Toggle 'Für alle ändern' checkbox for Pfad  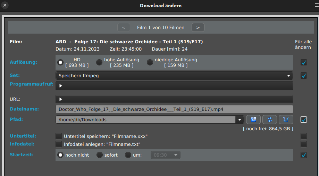coord(303,120)
